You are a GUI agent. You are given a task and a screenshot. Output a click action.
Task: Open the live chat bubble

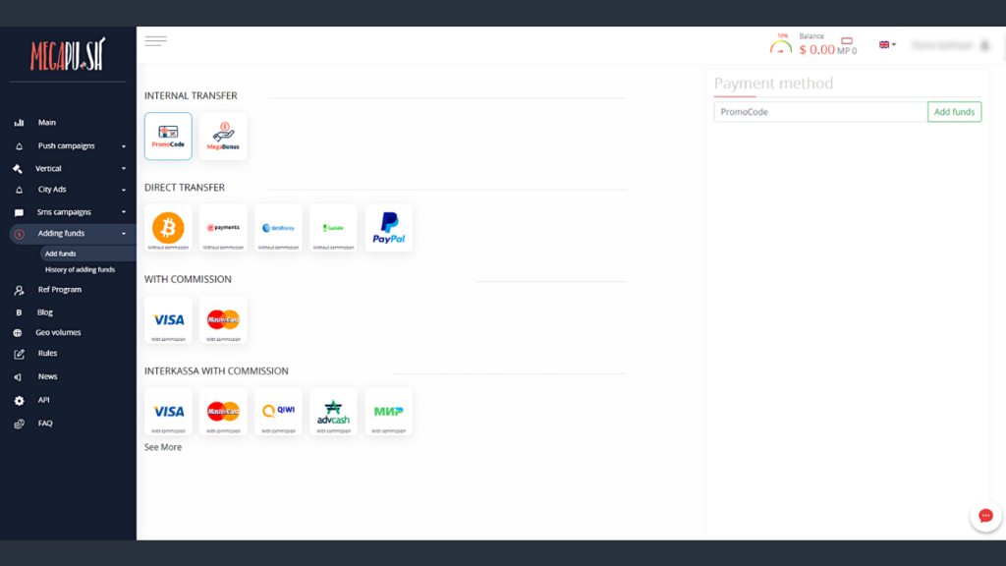coord(985,516)
